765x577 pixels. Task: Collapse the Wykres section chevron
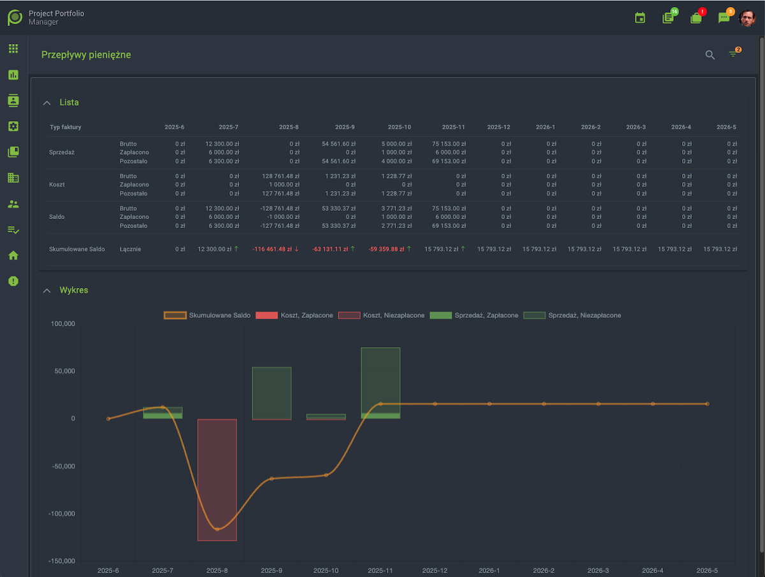[47, 290]
